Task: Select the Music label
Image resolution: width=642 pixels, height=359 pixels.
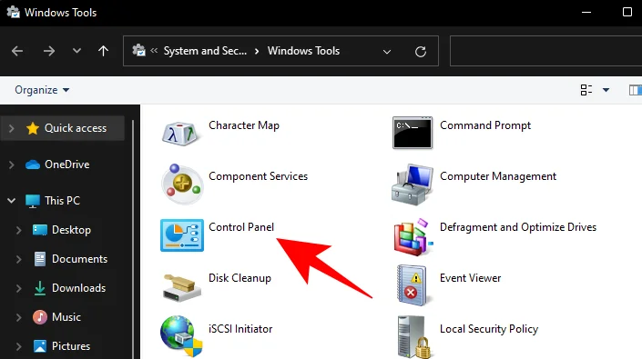Action: (x=66, y=317)
